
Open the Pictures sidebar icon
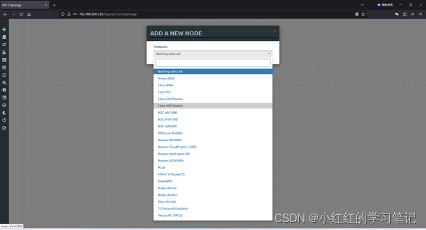(4, 60)
